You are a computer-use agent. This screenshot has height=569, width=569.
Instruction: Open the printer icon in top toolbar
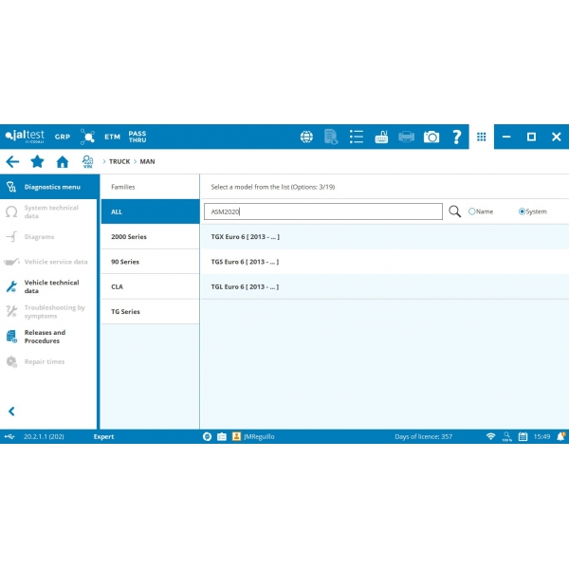[406, 137]
